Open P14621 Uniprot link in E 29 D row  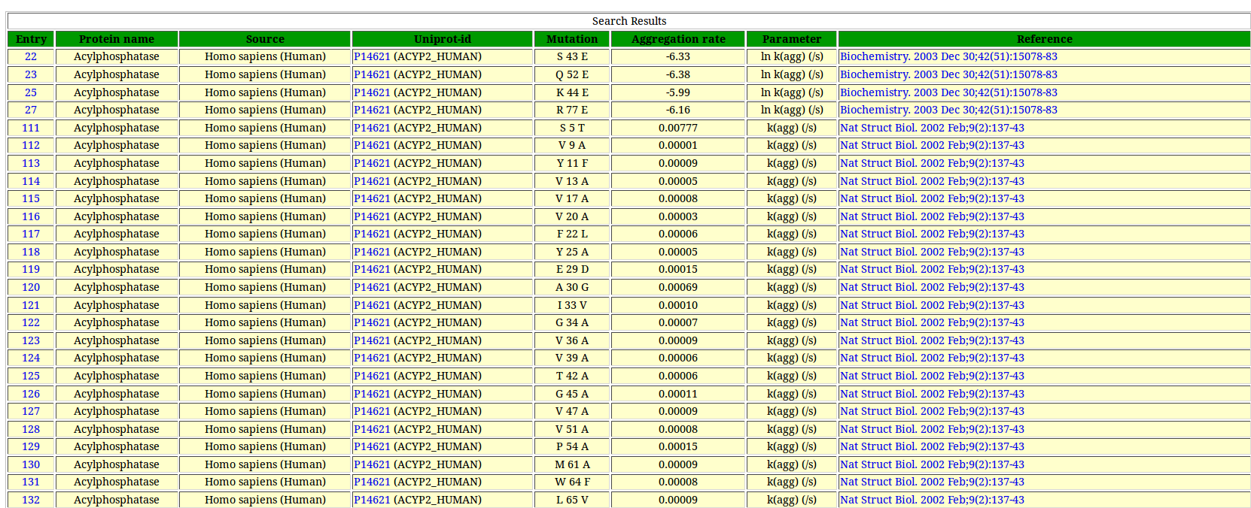click(x=372, y=269)
